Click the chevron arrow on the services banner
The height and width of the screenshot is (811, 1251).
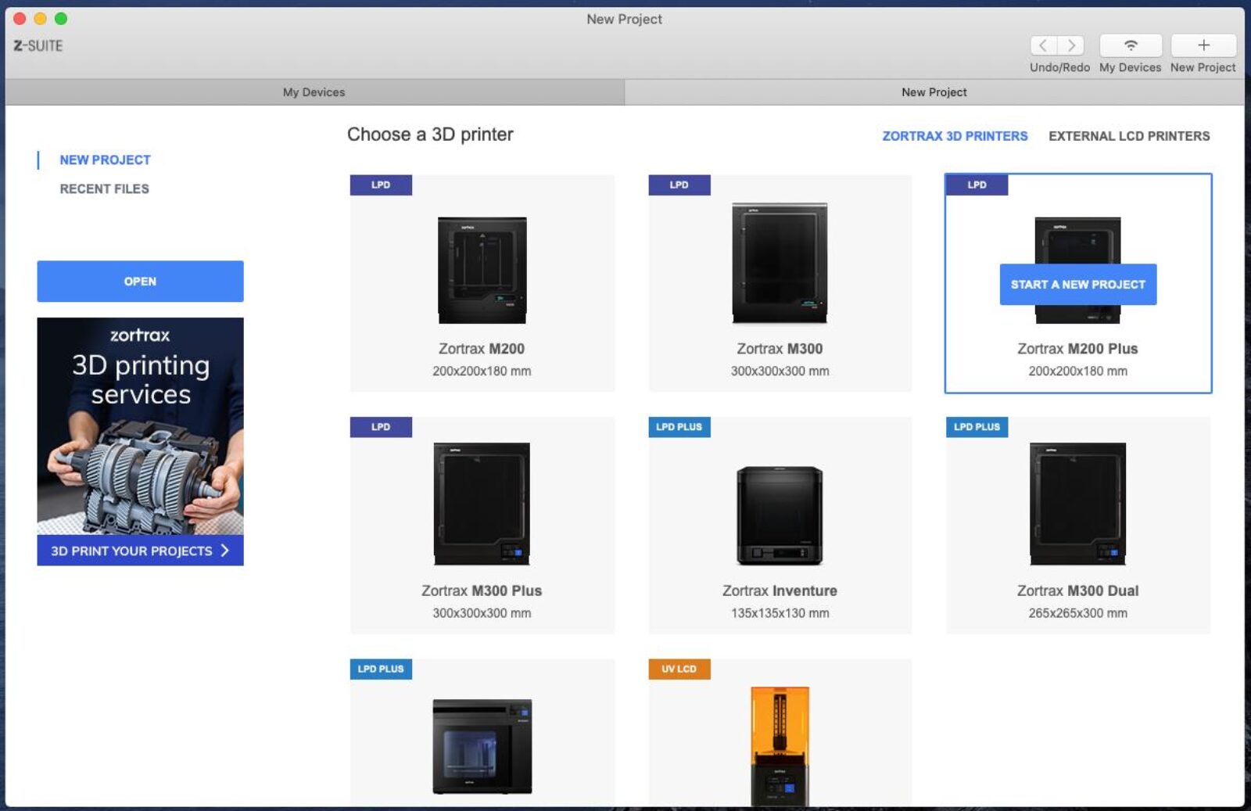pos(225,551)
